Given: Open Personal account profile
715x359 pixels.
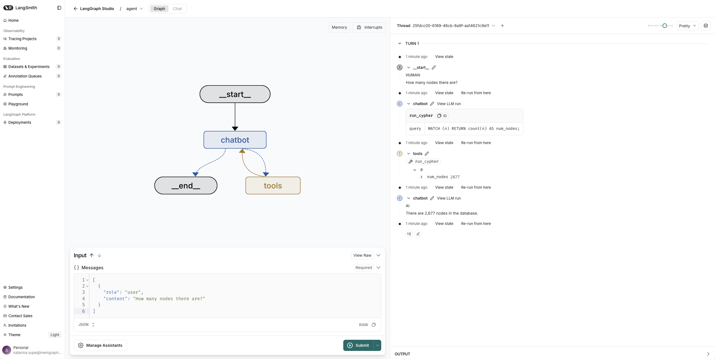Looking at the screenshot, I should click(x=32, y=350).
